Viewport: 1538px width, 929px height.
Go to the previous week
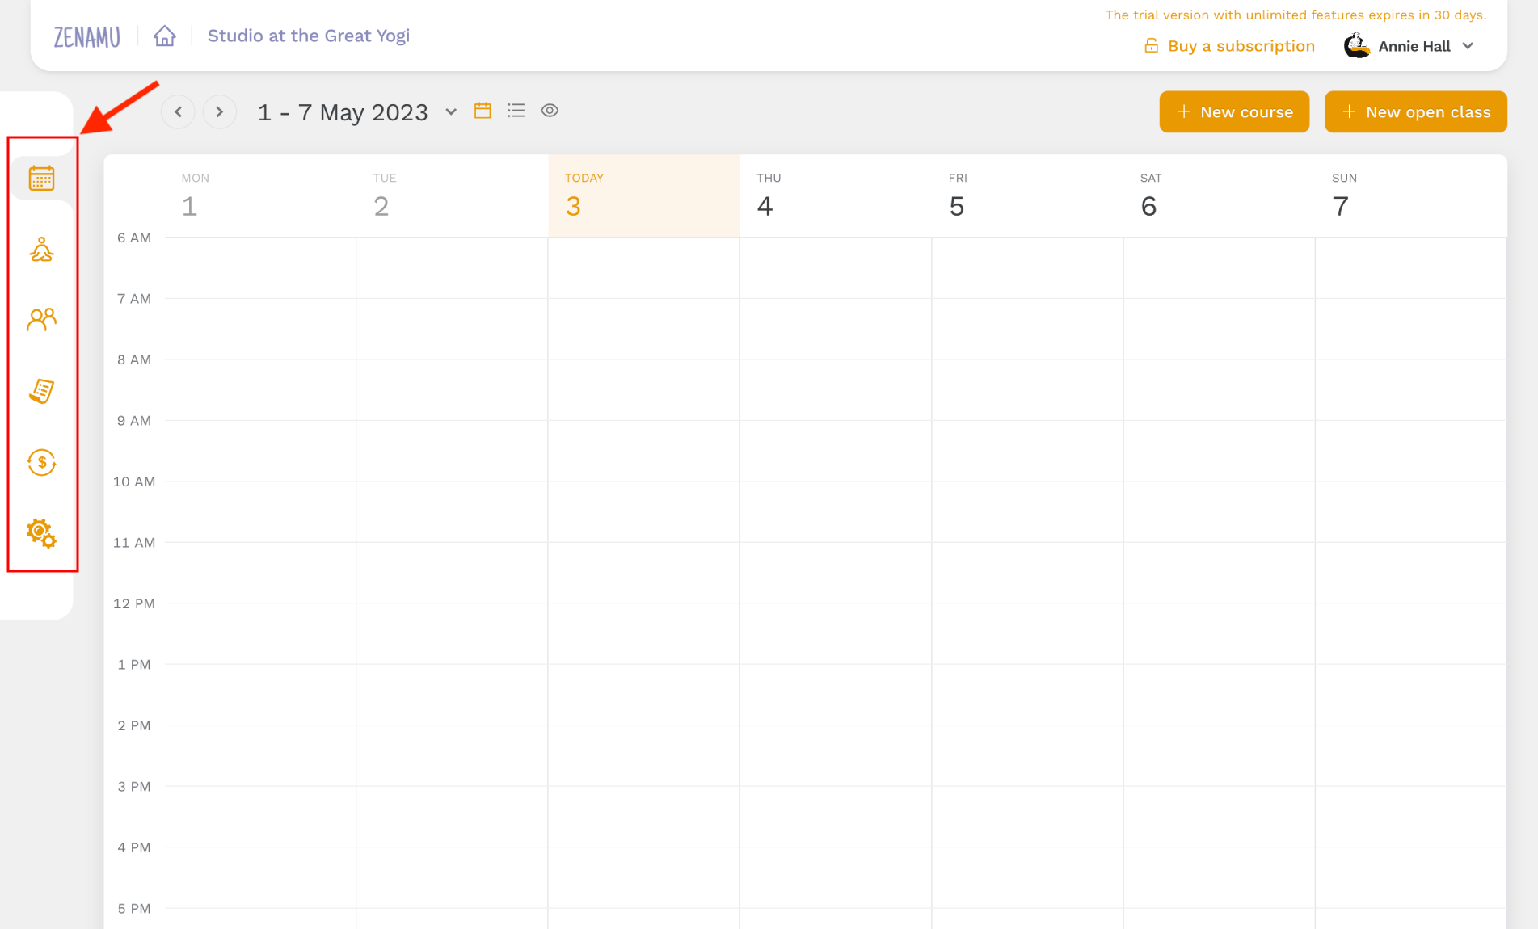tap(178, 111)
